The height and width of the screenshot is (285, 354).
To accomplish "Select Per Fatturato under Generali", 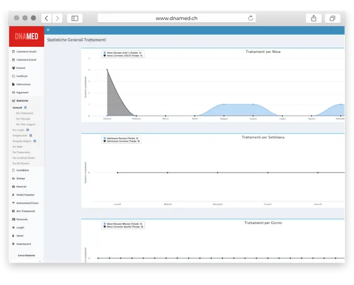I will [23, 119].
